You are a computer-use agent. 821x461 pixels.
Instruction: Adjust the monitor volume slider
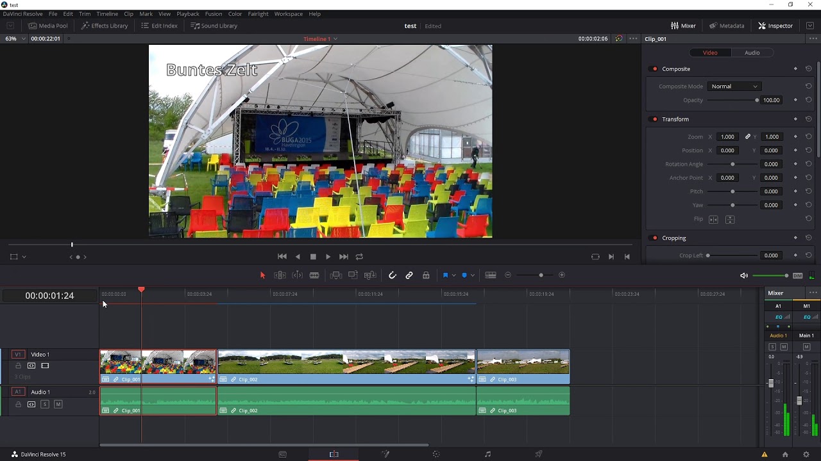(x=770, y=275)
